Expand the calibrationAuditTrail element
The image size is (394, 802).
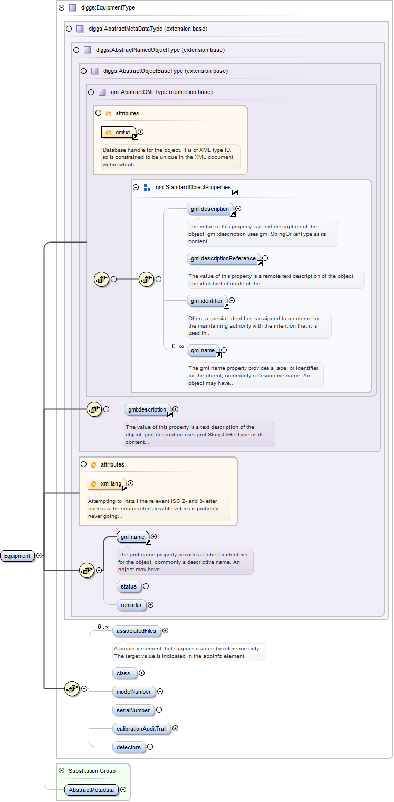(176, 729)
